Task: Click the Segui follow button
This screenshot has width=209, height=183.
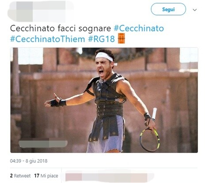Action: [x=168, y=9]
